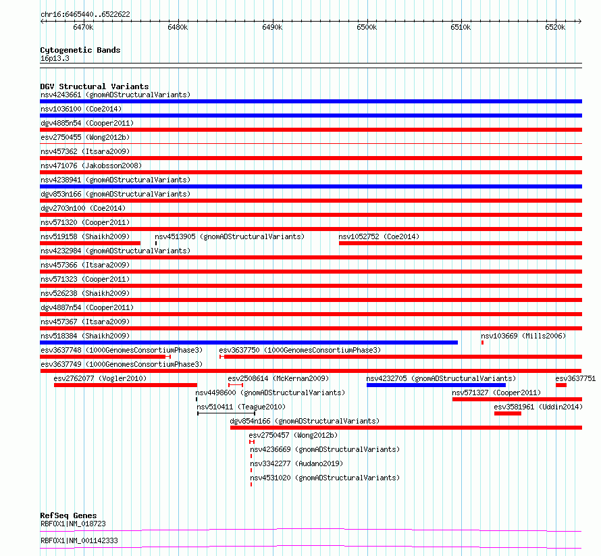The image size is (601, 556).
Task: Open the second esv2750457 (Wong2012b) label
Action: [293, 435]
